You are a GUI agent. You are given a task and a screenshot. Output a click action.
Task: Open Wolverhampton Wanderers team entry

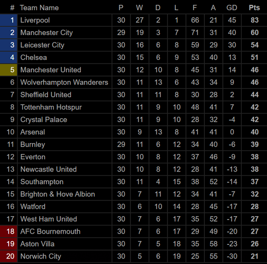[x=64, y=82]
